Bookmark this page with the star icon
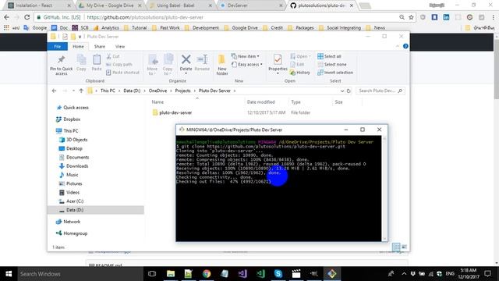 [411, 17]
